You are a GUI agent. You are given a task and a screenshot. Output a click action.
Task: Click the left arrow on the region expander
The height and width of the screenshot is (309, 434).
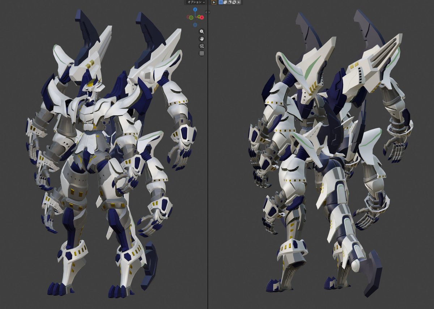[x=207, y=12]
